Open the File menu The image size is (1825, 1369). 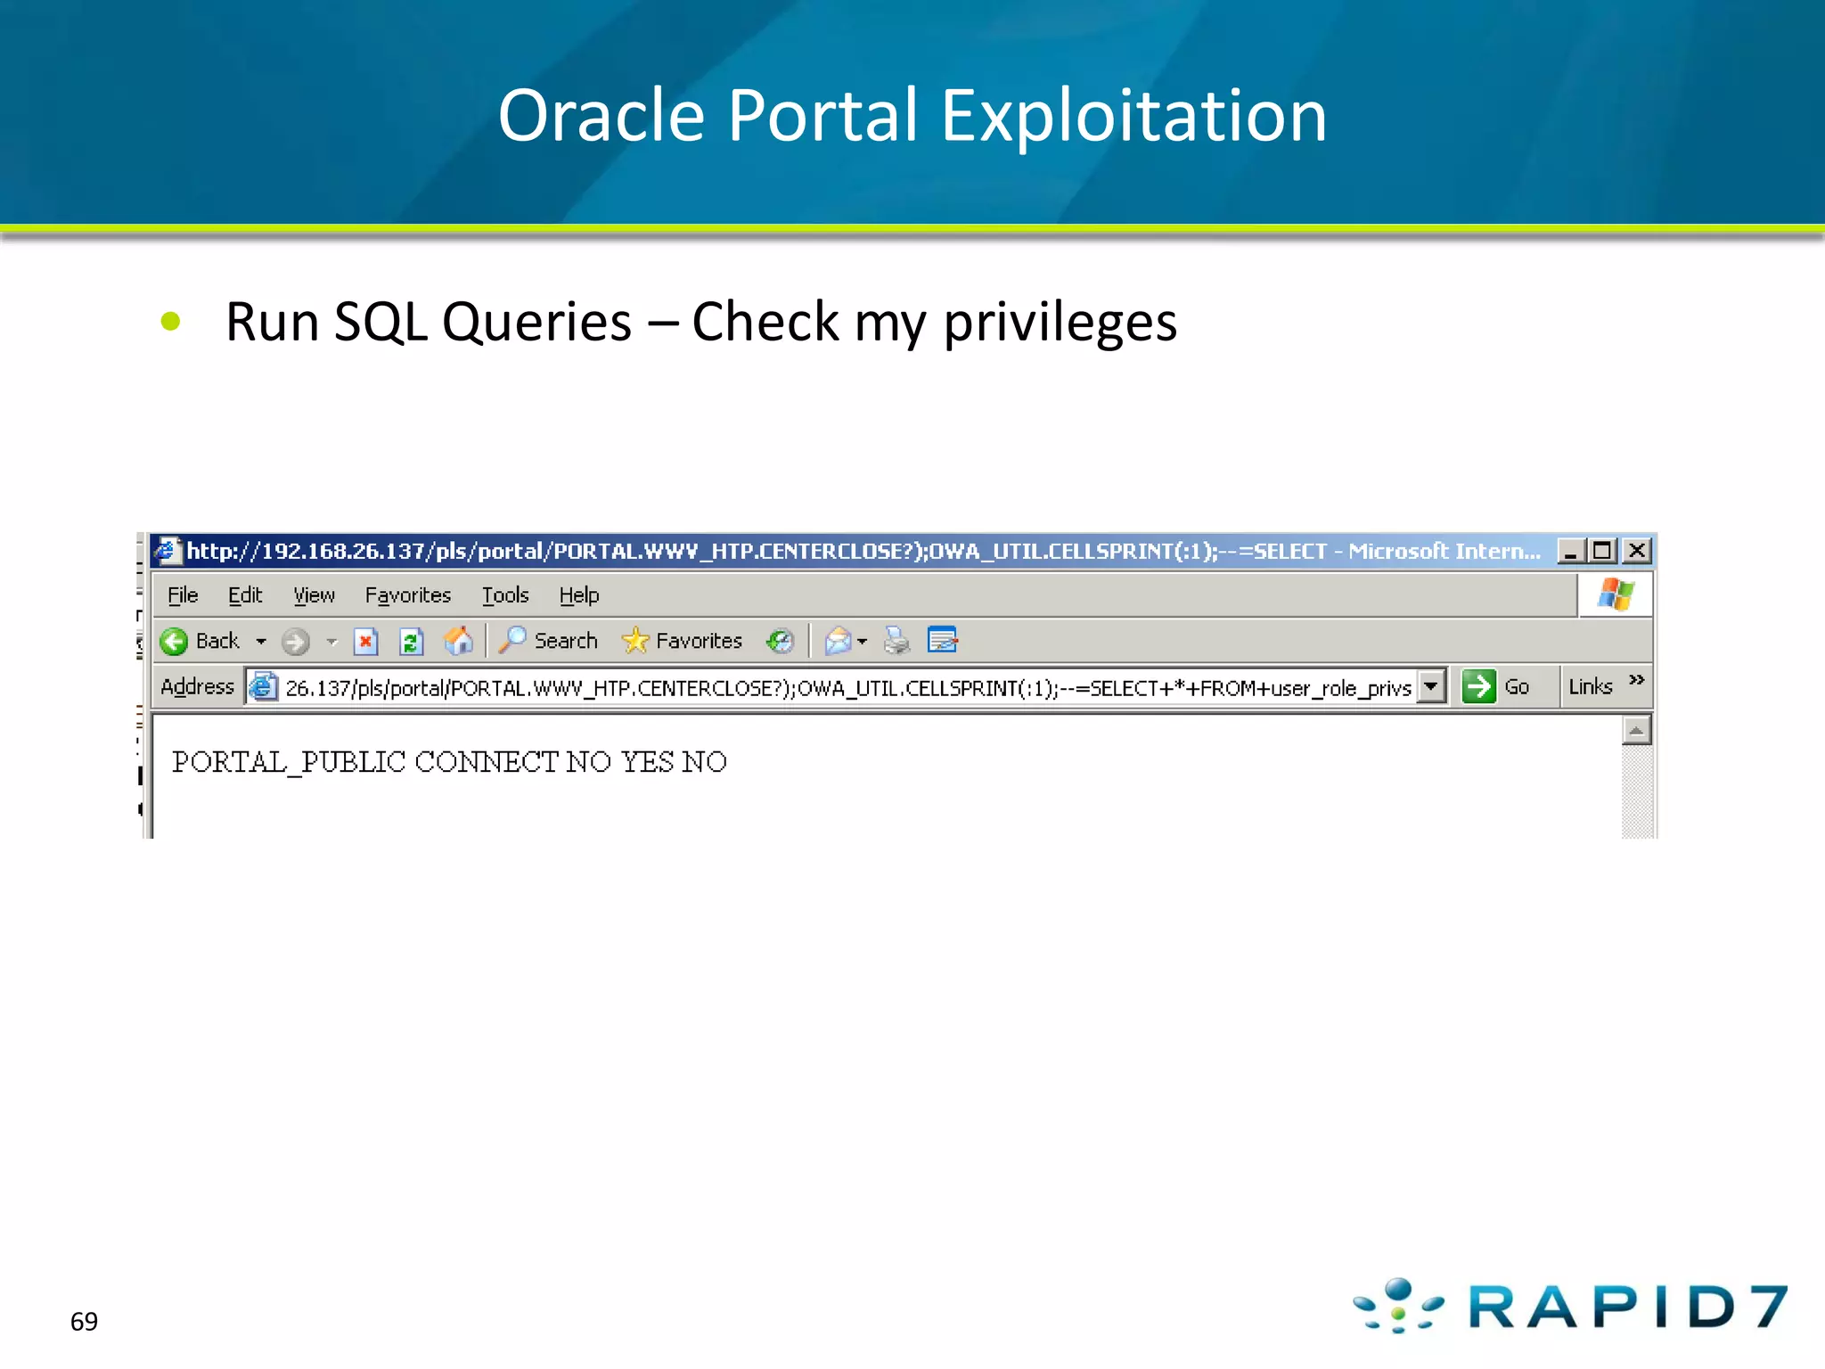pos(183,594)
